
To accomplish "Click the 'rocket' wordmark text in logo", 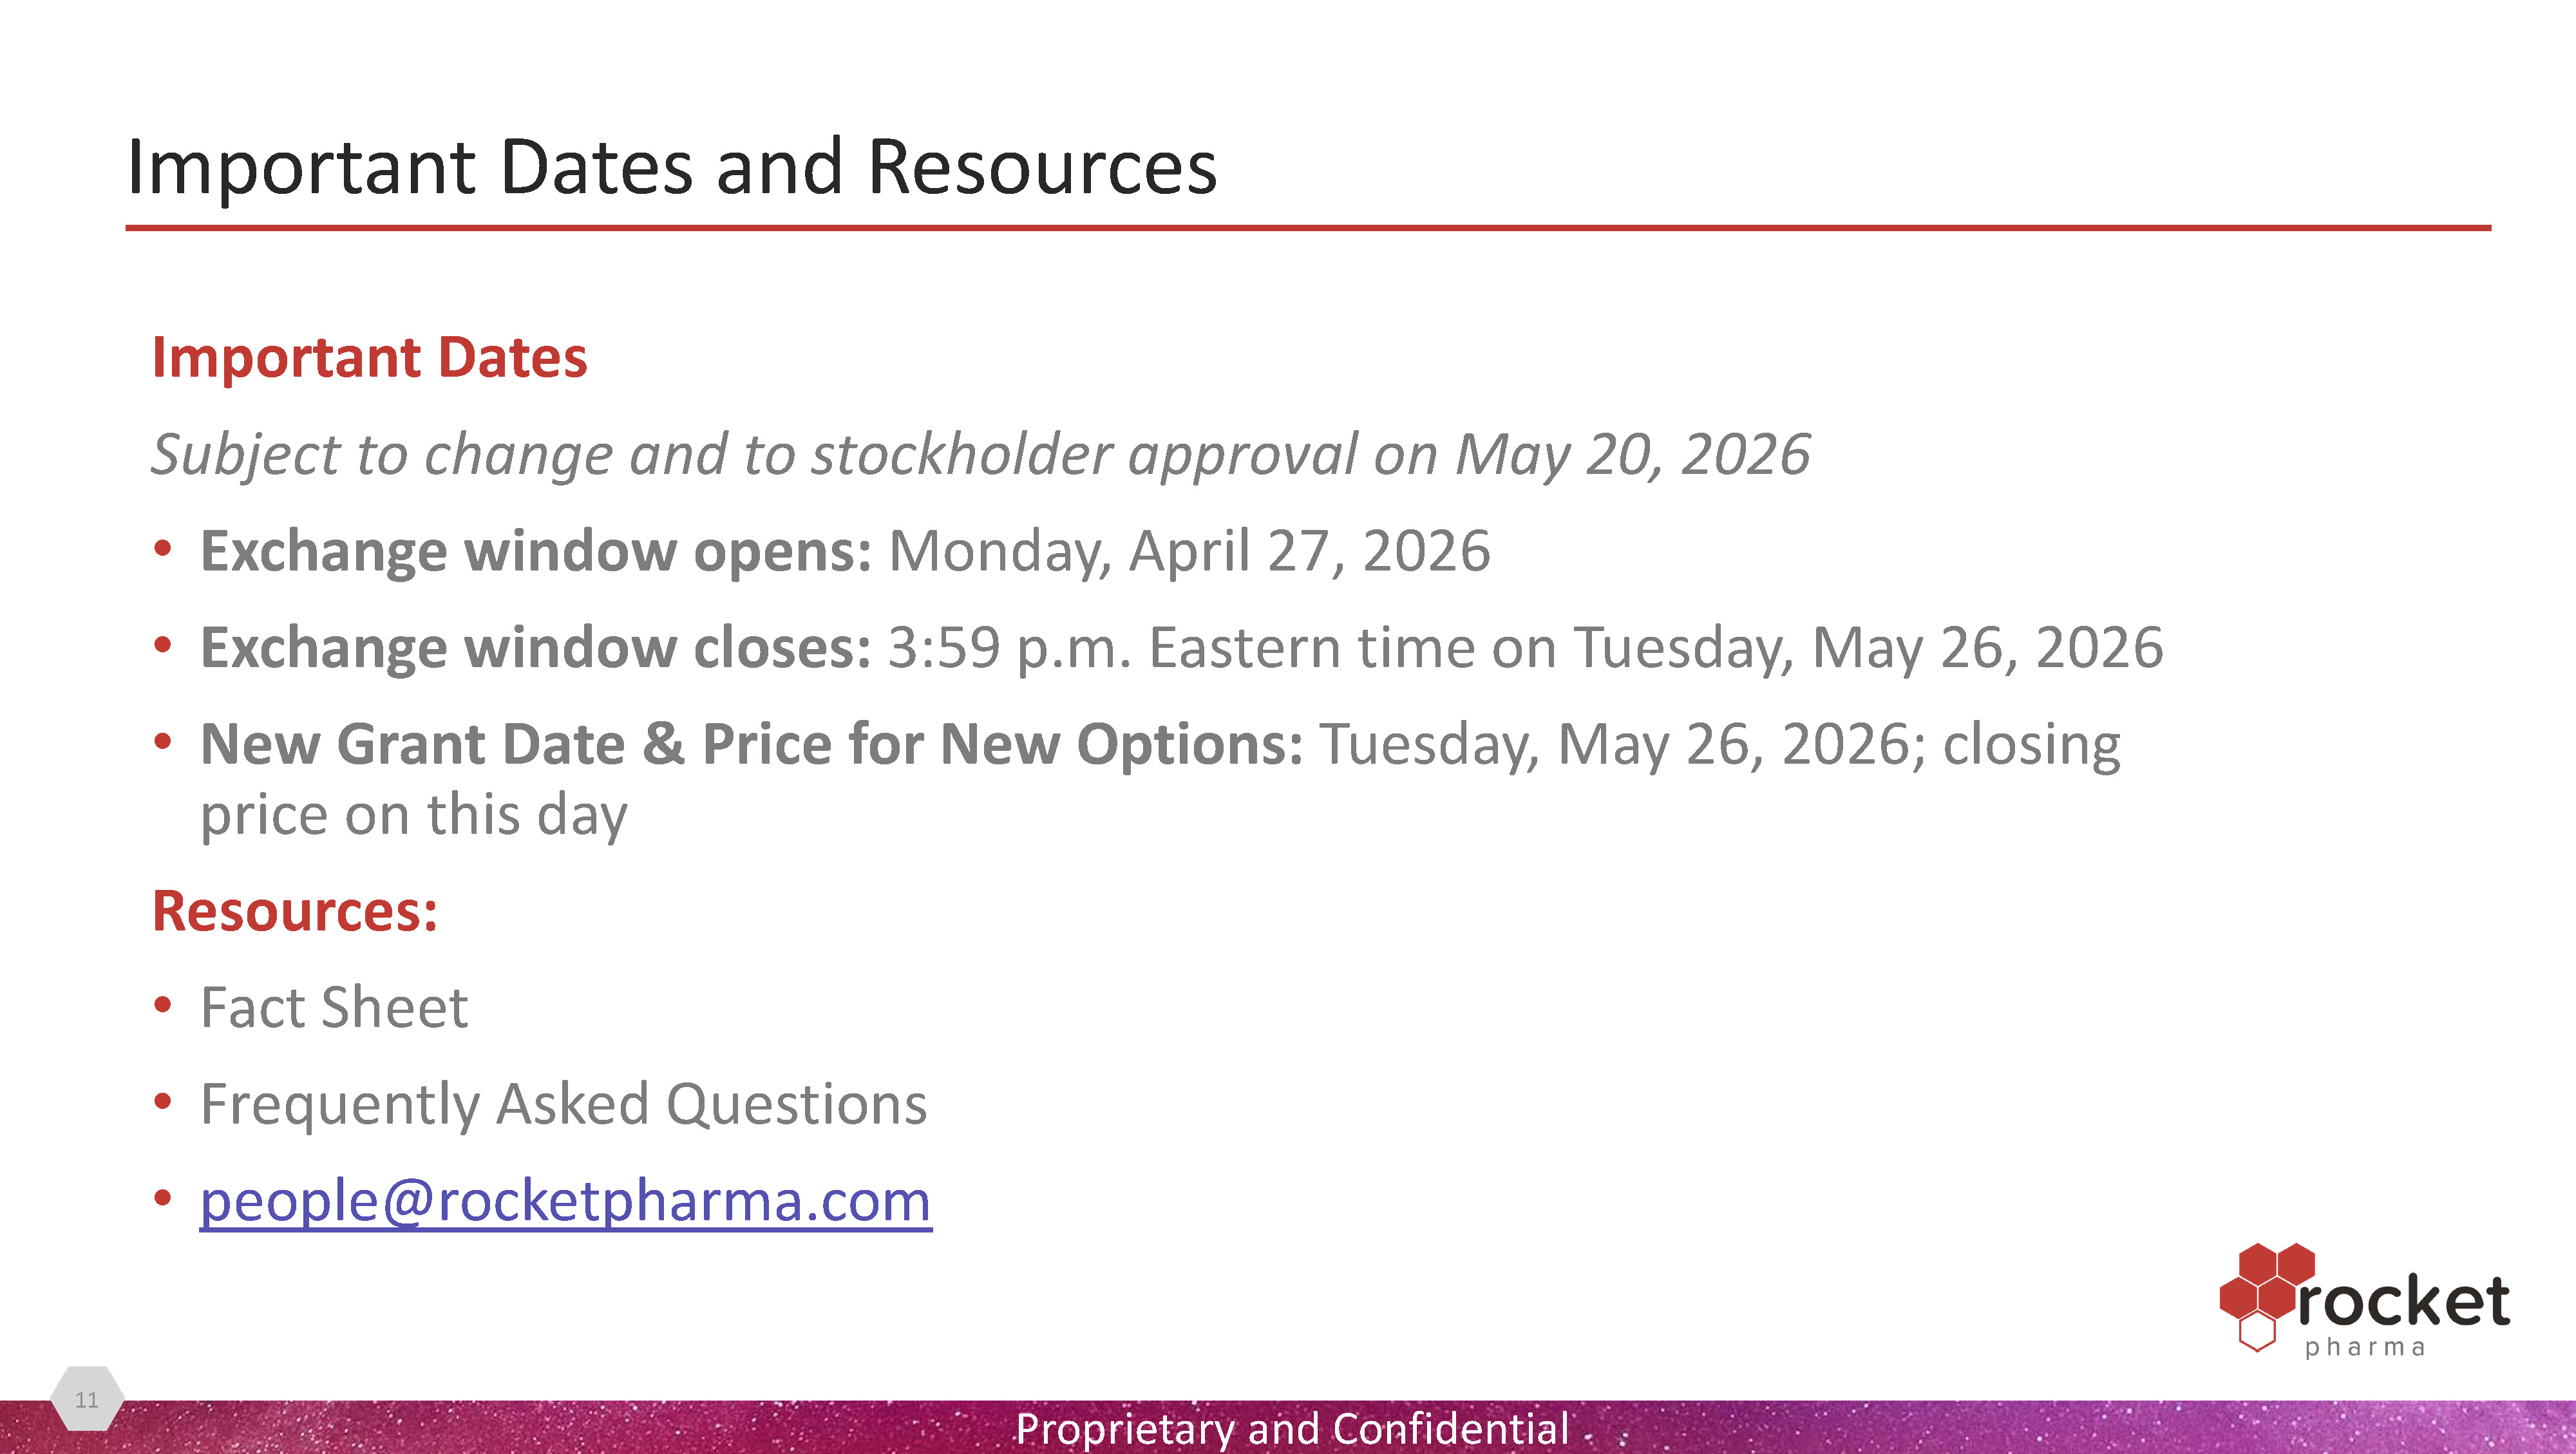I will point(2402,1302).
